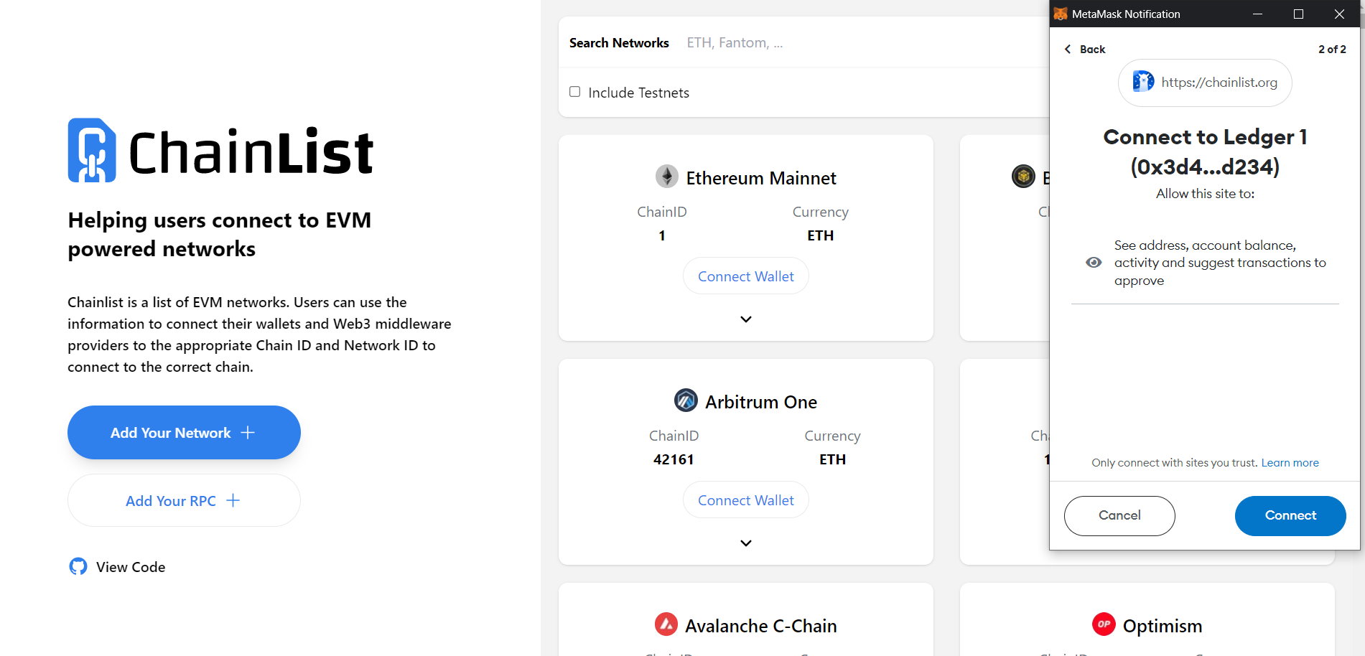Click Connect Wallet under Ethereum Mainnet
Image resolution: width=1365 pixels, height=656 pixels.
coord(745,276)
